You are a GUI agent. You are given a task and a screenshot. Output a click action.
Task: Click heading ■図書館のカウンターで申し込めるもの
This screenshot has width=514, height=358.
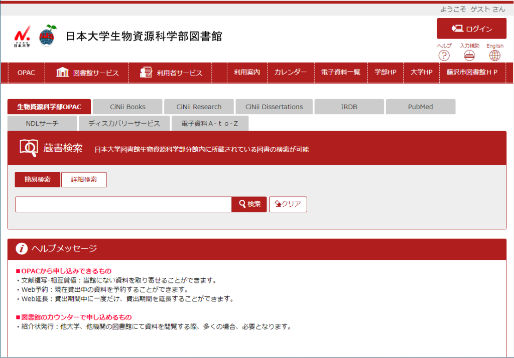click(x=74, y=317)
